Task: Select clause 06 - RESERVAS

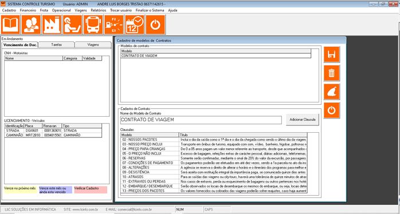Action: pos(214,158)
